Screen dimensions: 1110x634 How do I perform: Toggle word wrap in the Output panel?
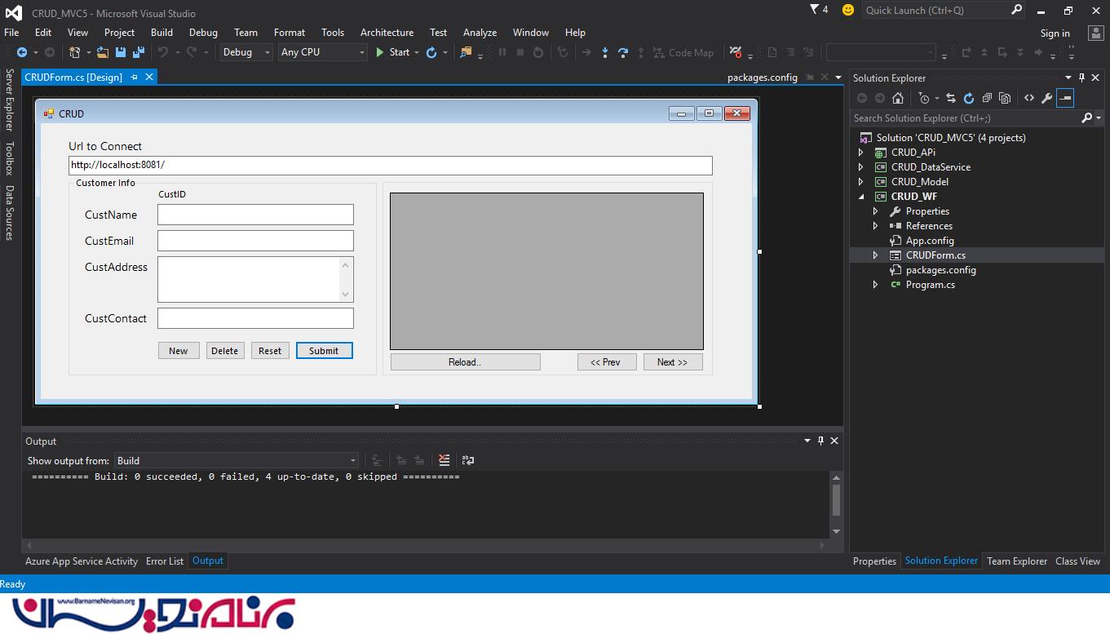(467, 460)
